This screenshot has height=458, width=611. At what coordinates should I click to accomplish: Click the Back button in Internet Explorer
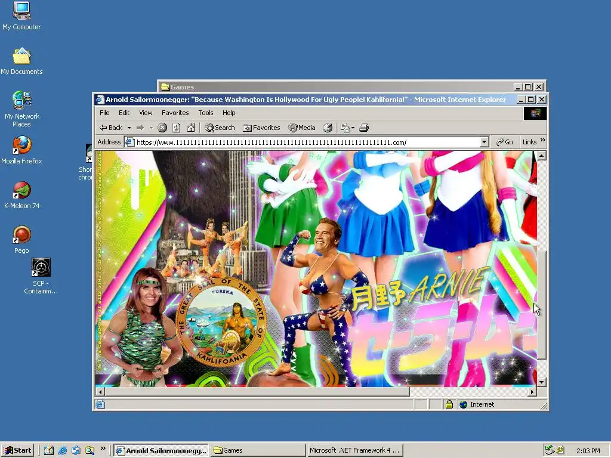tap(110, 128)
